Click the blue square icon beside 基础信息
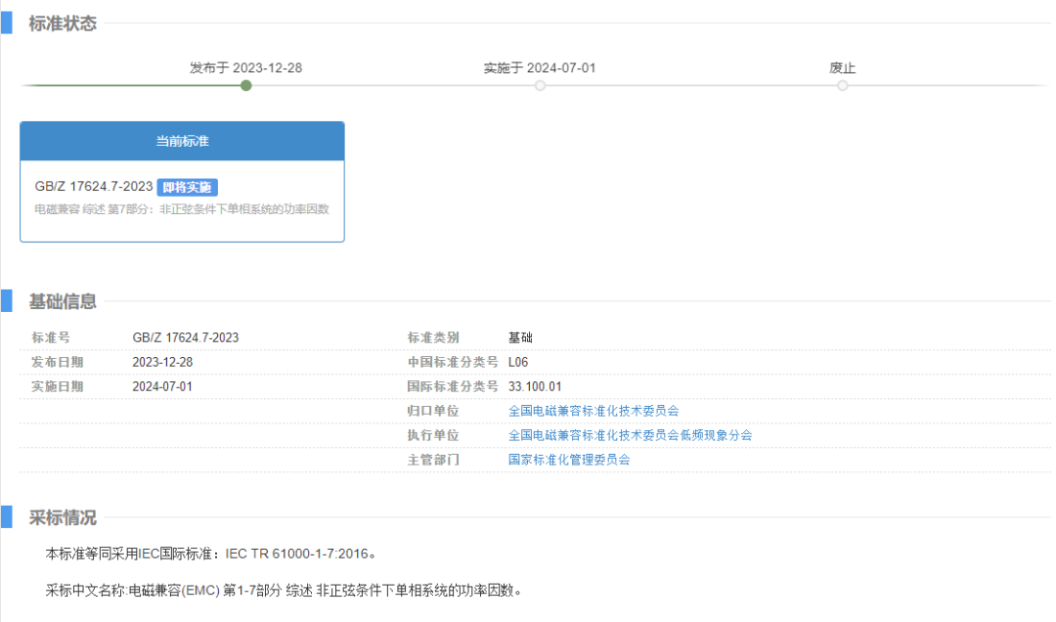1056x622 pixels. (x=8, y=302)
